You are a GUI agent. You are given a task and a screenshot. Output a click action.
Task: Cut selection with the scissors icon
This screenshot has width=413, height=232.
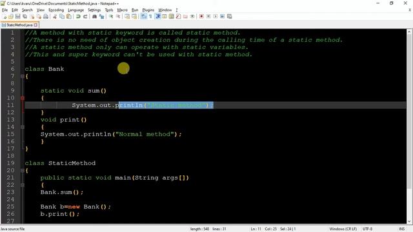click(x=55, y=16)
